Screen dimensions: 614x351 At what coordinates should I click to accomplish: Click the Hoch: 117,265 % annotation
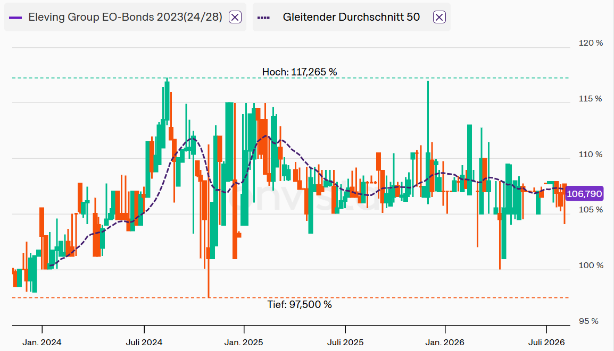pyautogui.click(x=300, y=72)
